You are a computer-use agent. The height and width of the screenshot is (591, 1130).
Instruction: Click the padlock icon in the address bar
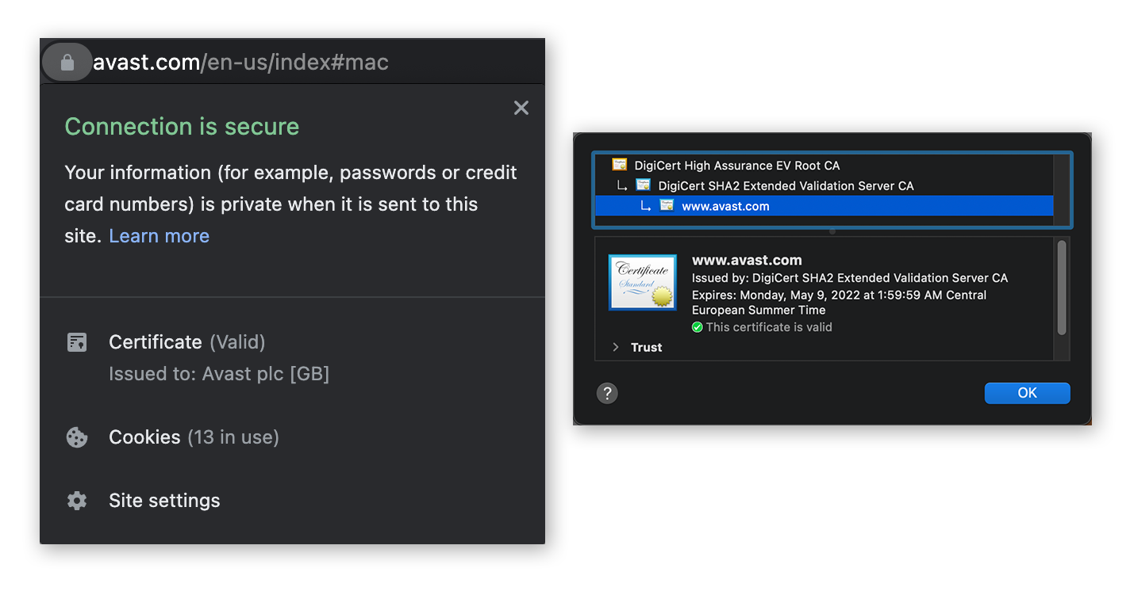pos(67,63)
